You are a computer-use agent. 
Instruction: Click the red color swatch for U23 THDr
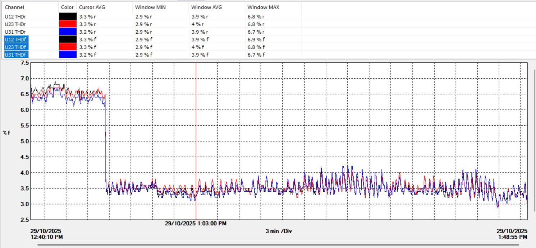(x=68, y=24)
